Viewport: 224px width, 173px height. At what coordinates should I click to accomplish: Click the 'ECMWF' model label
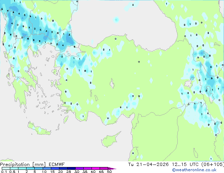point(57,165)
